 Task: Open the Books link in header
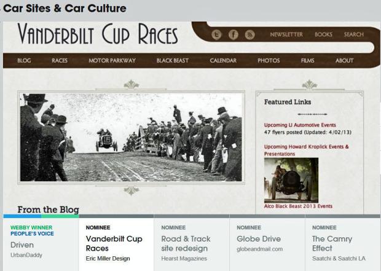click(323, 34)
